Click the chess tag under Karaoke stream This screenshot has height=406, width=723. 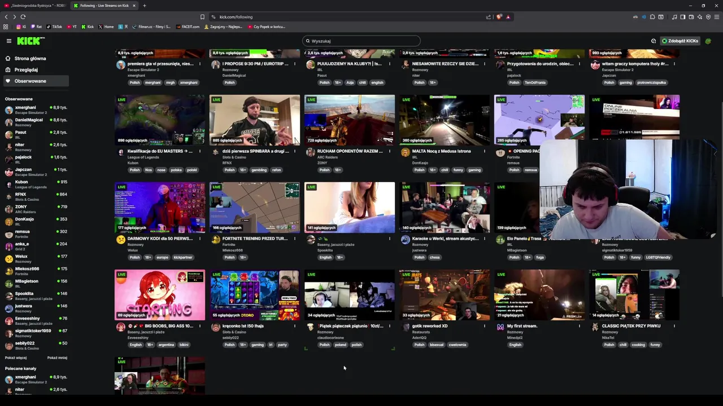pyautogui.click(x=435, y=257)
